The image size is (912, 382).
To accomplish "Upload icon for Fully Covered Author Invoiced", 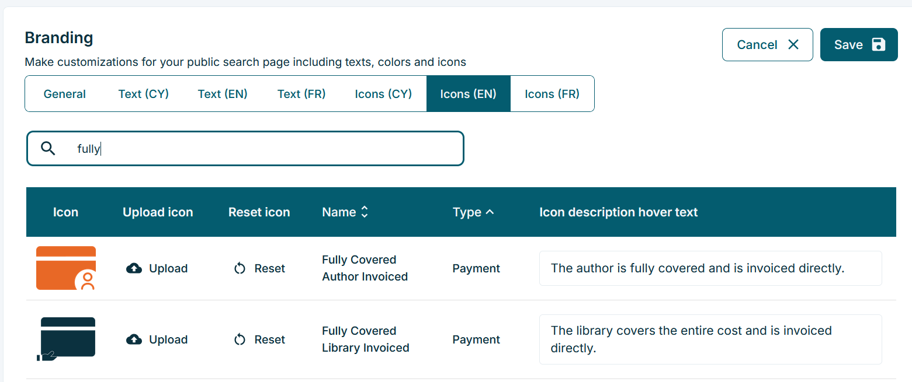I will (x=157, y=268).
